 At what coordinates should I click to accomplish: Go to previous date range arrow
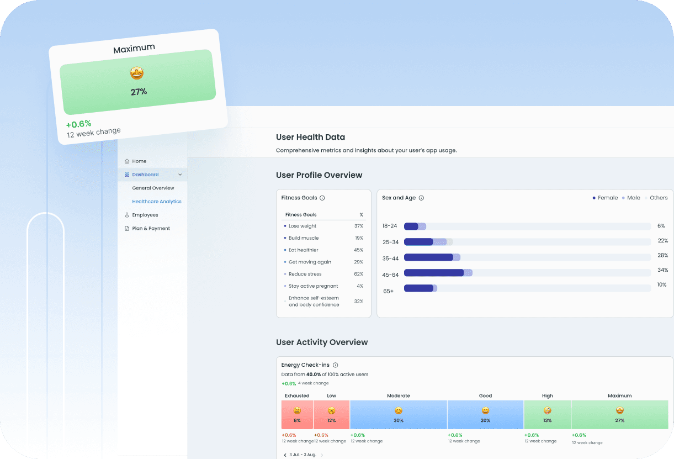click(x=285, y=455)
